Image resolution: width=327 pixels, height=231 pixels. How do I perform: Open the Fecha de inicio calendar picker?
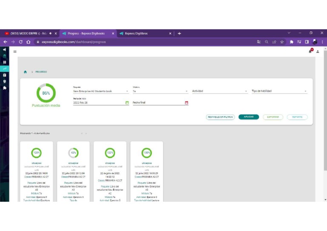(127, 103)
